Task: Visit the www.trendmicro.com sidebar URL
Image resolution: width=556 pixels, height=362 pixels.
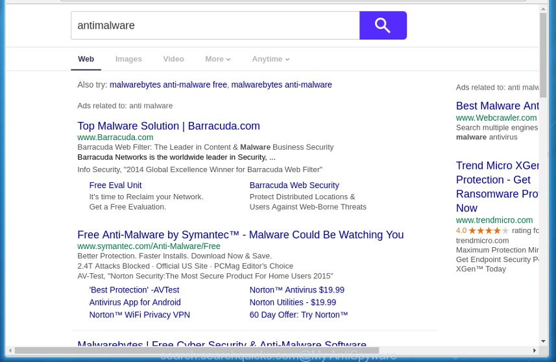Action: point(494,220)
